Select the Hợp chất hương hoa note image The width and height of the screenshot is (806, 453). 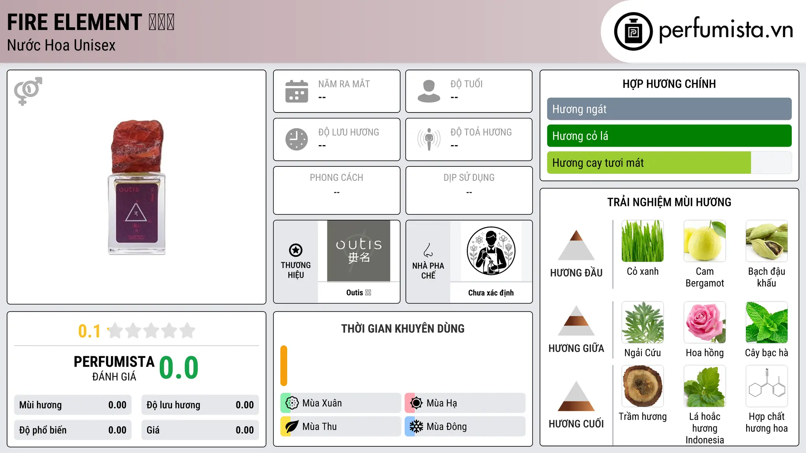[x=767, y=386]
